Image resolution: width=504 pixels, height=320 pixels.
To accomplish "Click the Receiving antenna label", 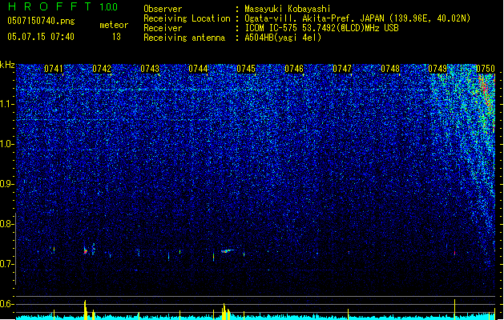I will coord(184,38).
